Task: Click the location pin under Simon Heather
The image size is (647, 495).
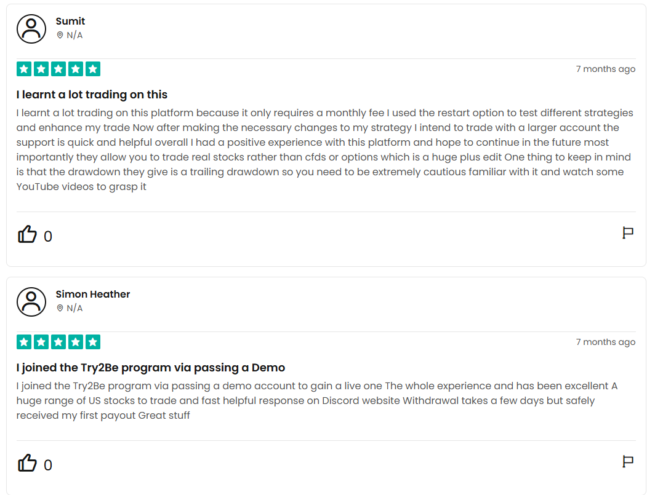Action: click(x=60, y=308)
